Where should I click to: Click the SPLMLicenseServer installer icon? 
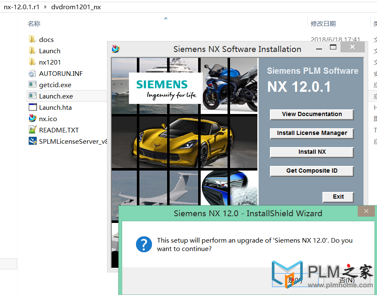(32, 141)
